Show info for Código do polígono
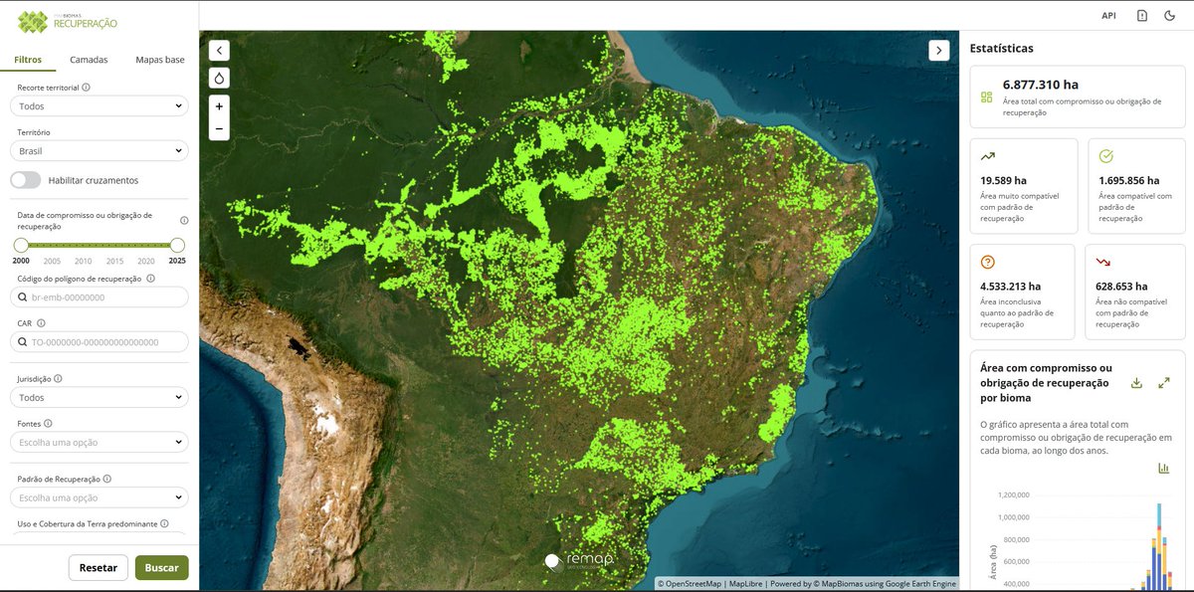 (151, 279)
